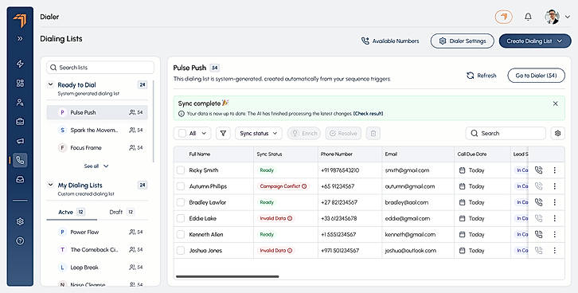Open Create Dialing List dropdown

coord(535,41)
